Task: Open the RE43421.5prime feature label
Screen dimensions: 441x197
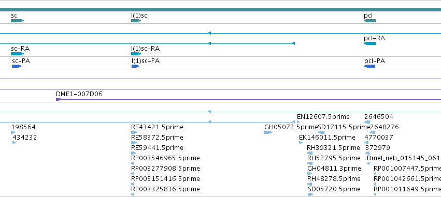Action: point(157,127)
